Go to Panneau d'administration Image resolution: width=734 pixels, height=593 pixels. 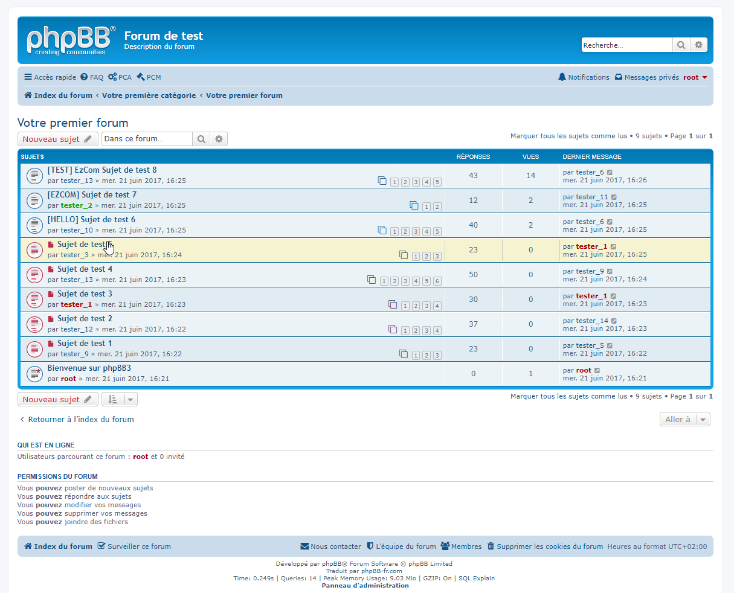[365, 586]
